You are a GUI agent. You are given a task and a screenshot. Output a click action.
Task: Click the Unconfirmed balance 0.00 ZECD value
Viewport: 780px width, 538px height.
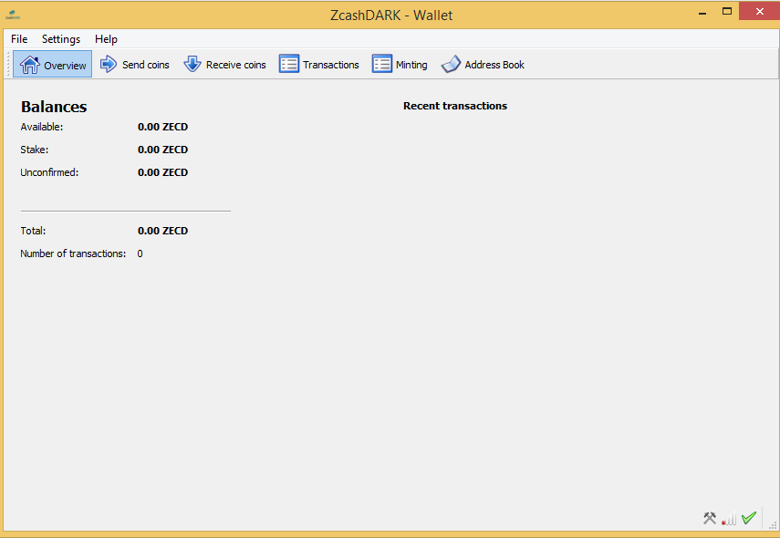pos(162,172)
